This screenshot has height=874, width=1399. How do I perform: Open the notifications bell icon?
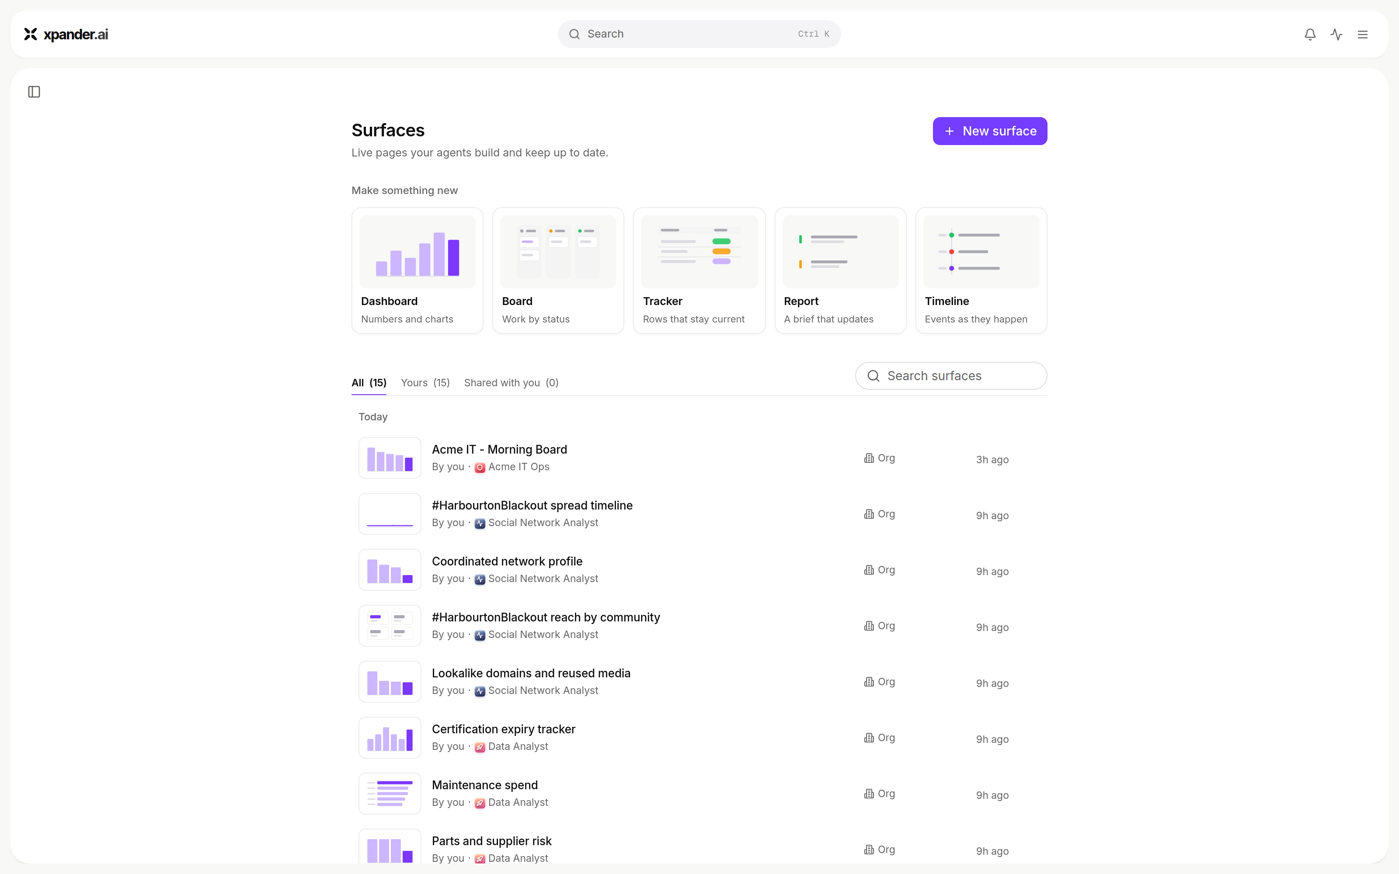coord(1310,34)
